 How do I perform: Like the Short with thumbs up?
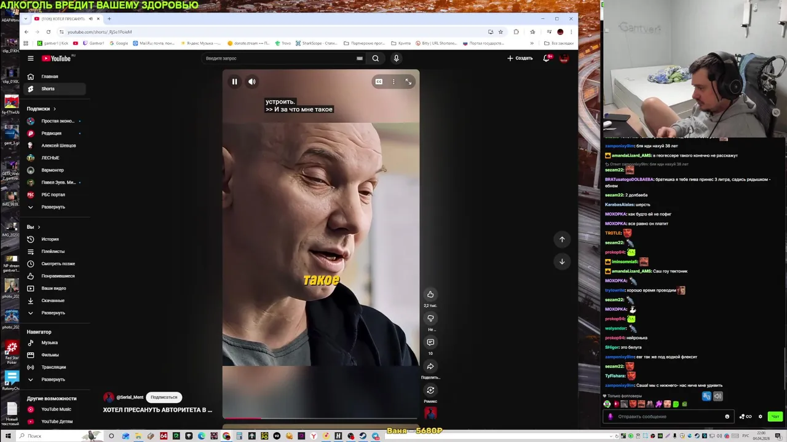(x=430, y=295)
